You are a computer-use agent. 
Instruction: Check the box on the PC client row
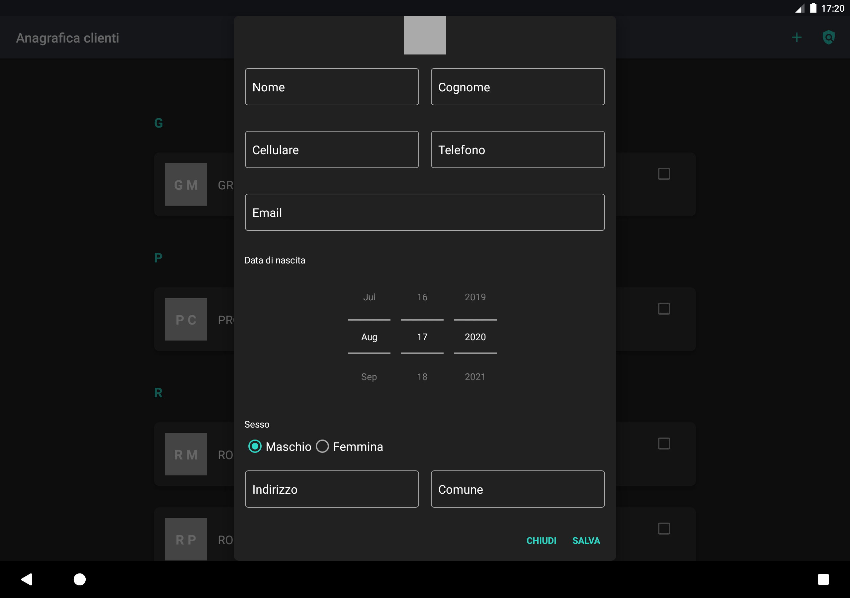[x=664, y=309]
